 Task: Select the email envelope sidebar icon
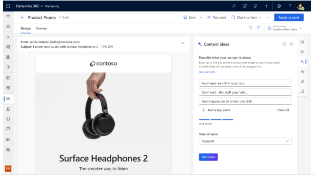coord(8,99)
